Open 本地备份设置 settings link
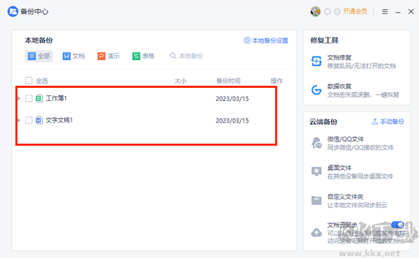This screenshot has height=258, width=419. (x=266, y=40)
